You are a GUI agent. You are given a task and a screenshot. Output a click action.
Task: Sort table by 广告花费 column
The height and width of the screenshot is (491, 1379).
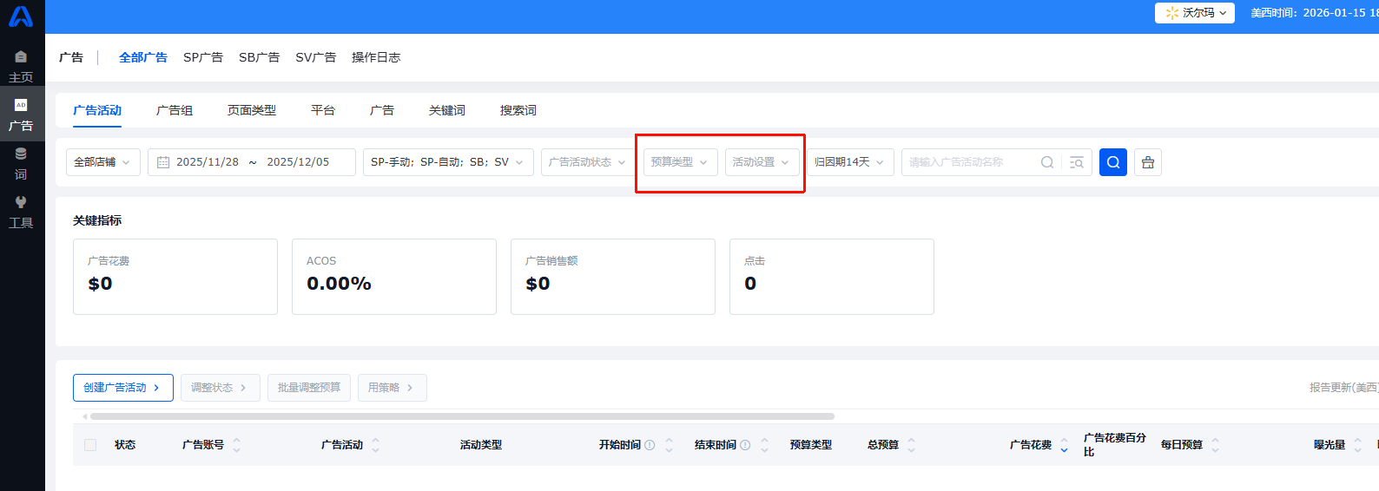point(1064,445)
